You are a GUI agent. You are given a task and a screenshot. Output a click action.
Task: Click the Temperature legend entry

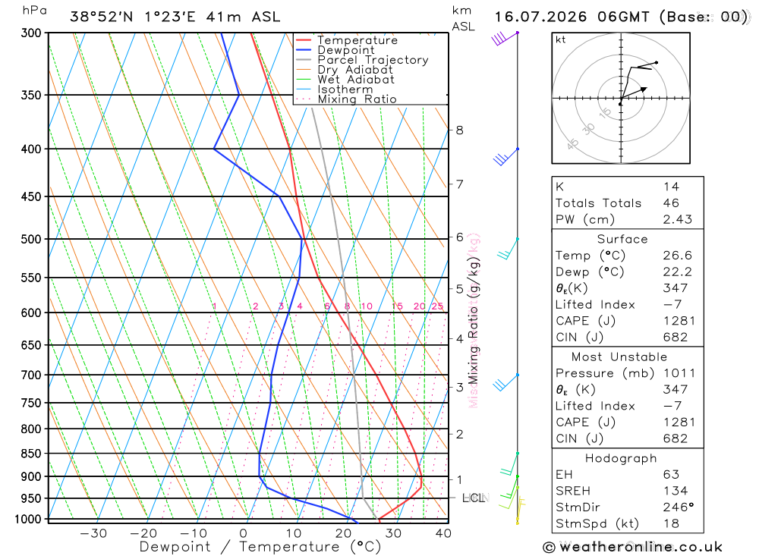pos(357,40)
